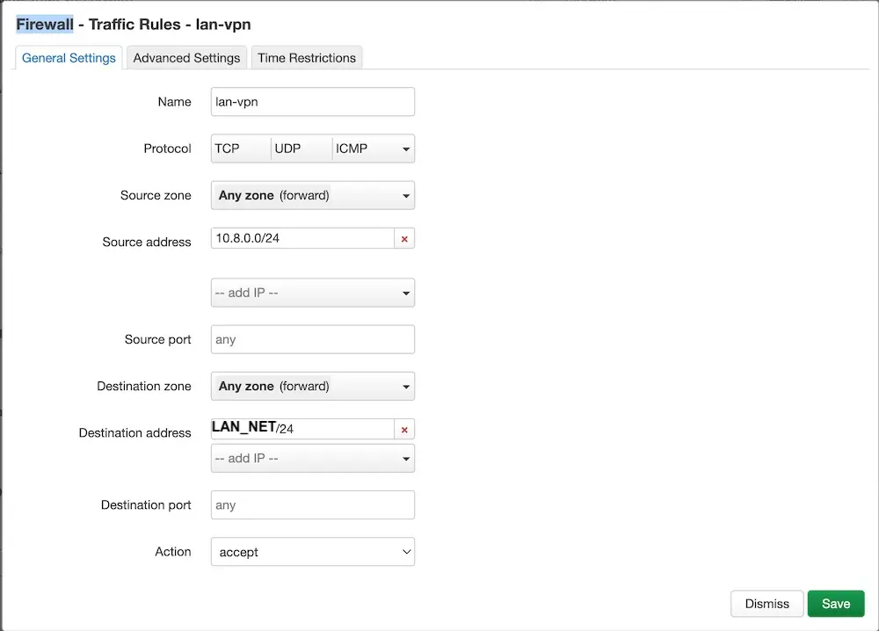
Task: Click the Firewall title text
Action: coord(45,24)
